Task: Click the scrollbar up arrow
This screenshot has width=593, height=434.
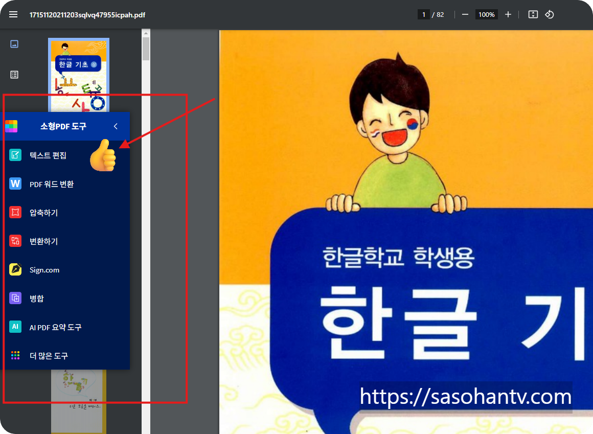Action: [146, 33]
